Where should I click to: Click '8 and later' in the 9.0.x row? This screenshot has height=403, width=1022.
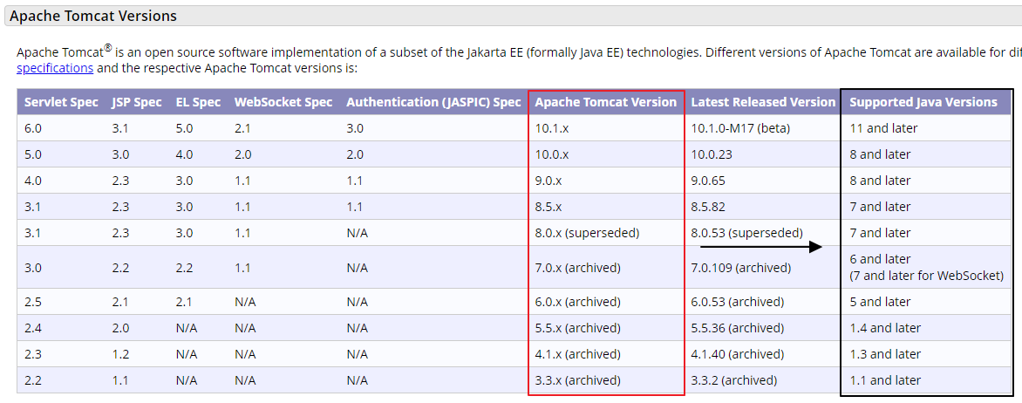[x=880, y=181]
